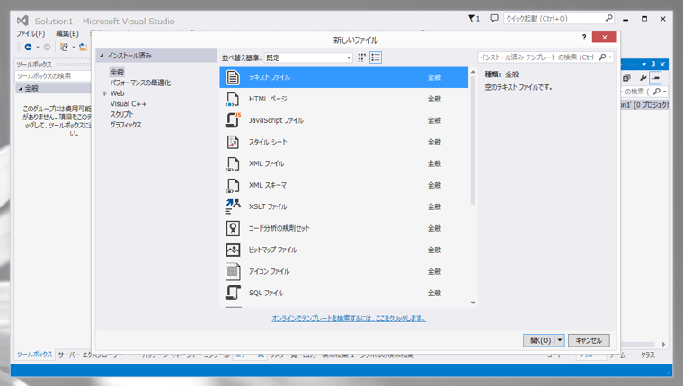Select the SQL ファイル template icon
683x386 pixels.
[233, 293]
